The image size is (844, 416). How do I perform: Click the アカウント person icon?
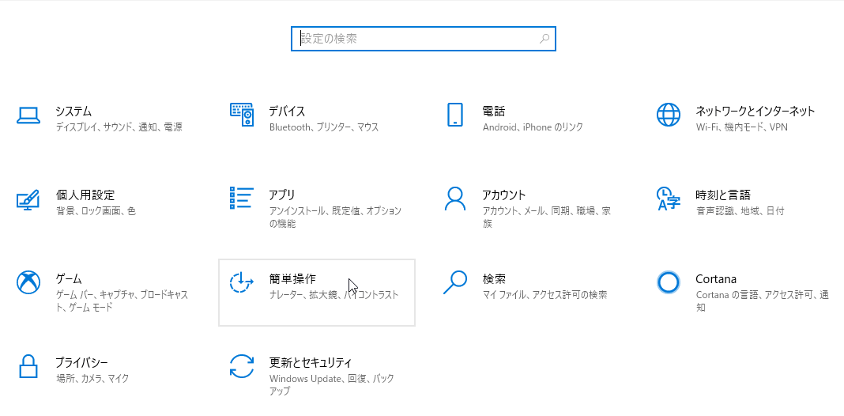click(455, 199)
